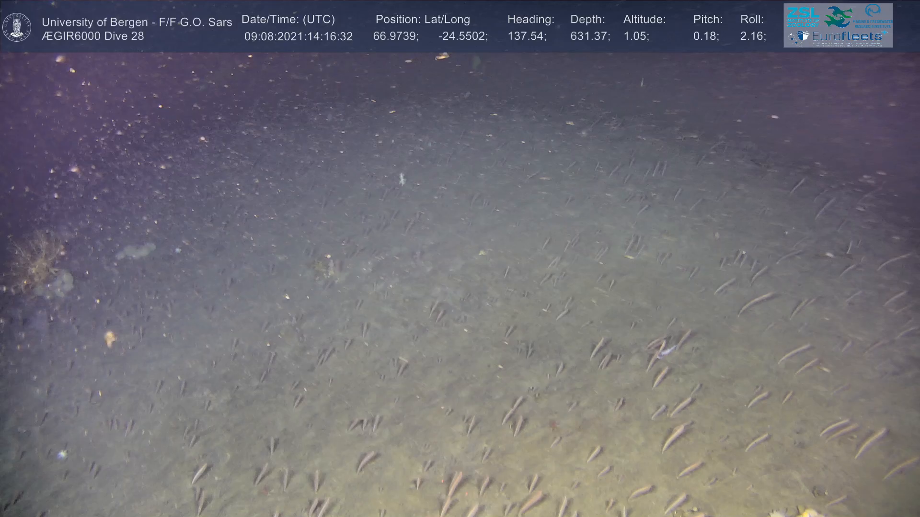
Task: Click the small white animal on seabed
Action: [402, 180]
